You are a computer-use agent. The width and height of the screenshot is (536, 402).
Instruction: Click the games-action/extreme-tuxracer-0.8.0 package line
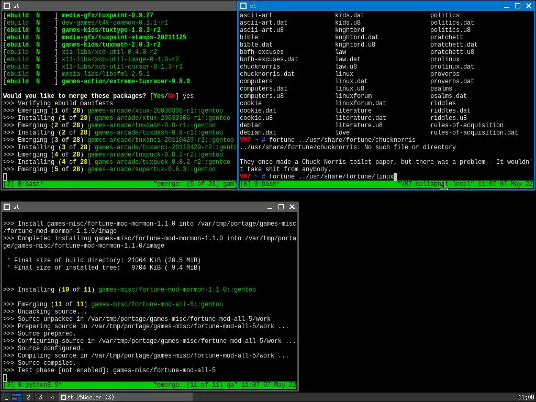[126, 81]
